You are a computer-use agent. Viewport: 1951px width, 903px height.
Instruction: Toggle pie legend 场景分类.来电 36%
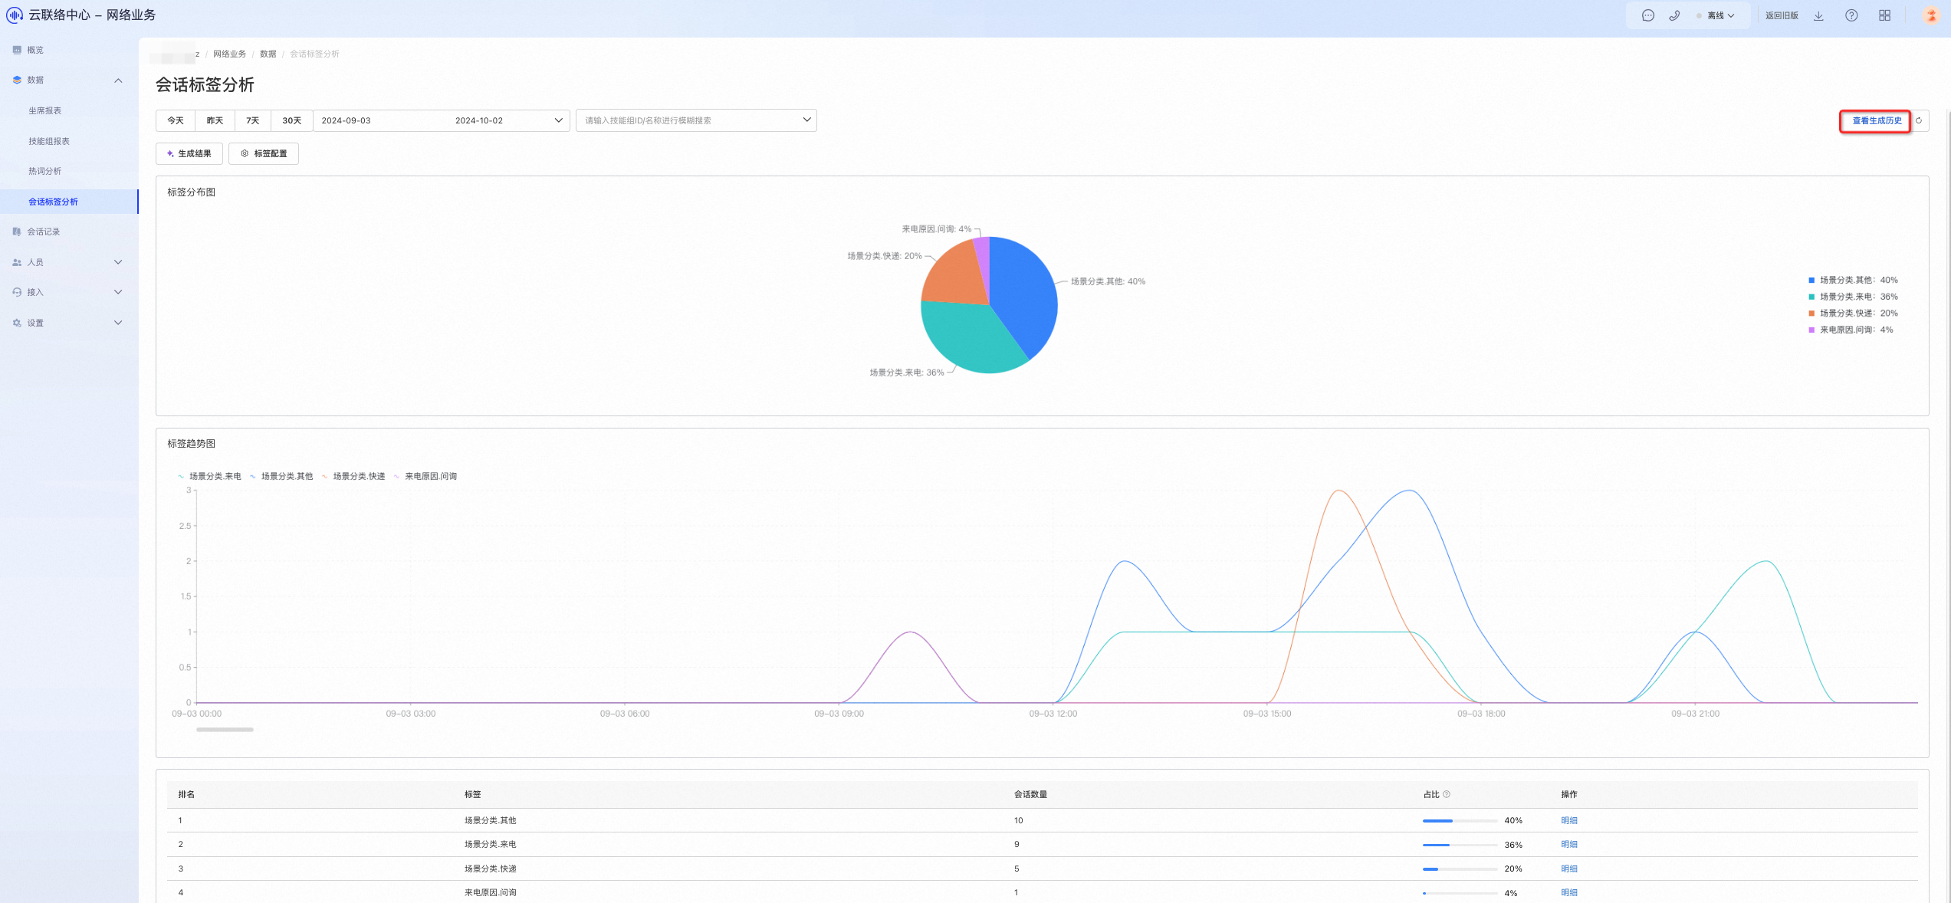[1853, 297]
